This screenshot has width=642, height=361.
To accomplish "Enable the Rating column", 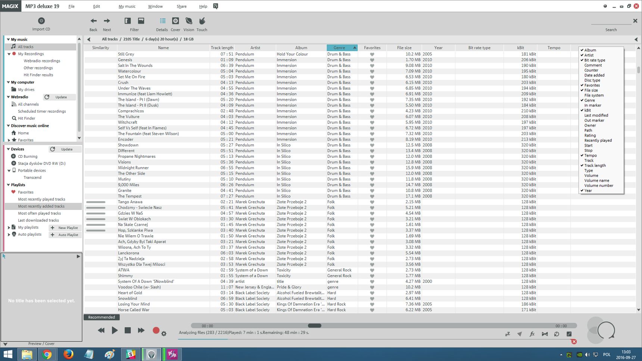I will pos(590,135).
